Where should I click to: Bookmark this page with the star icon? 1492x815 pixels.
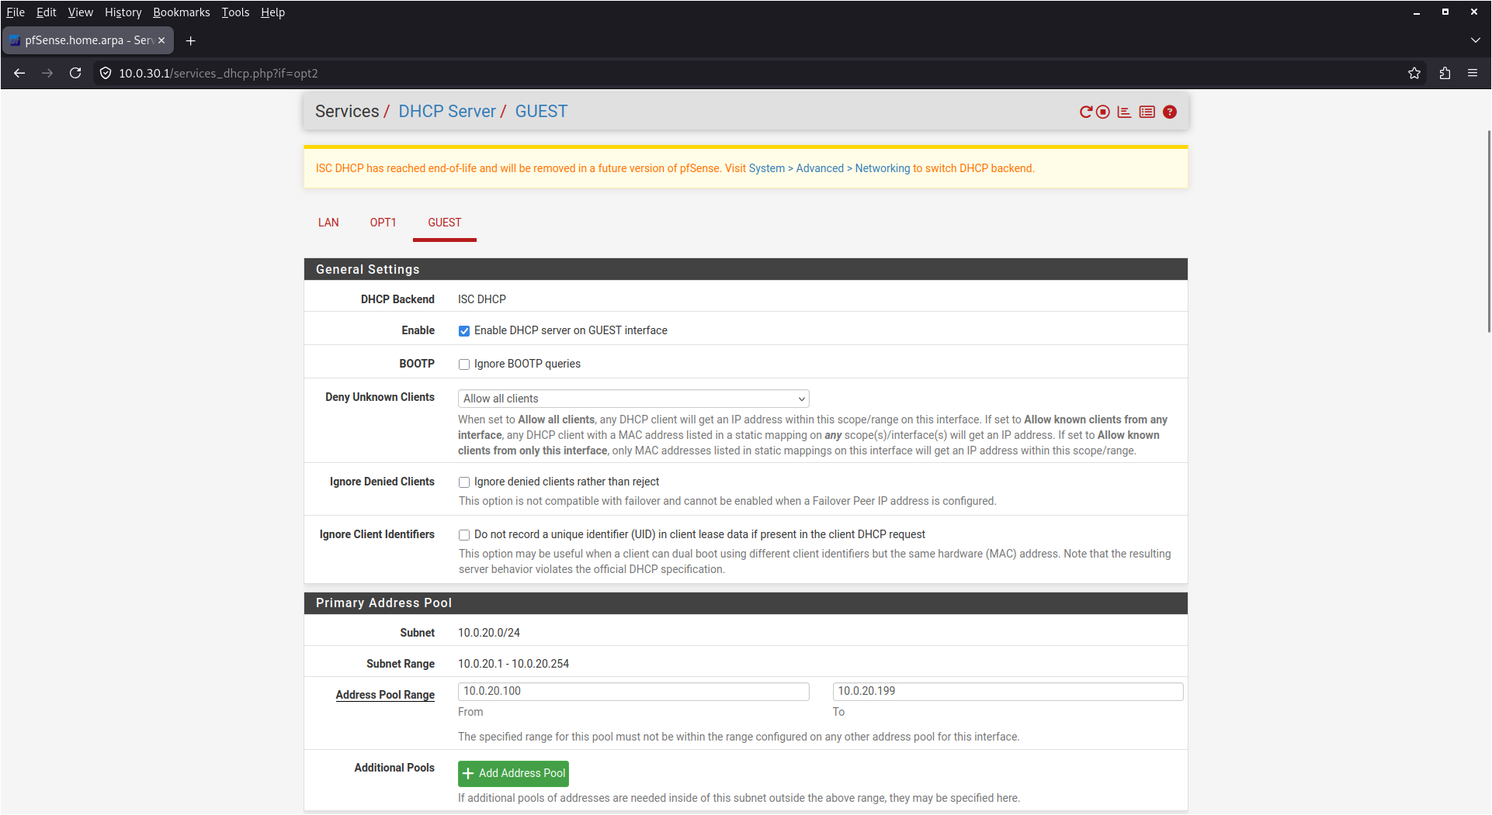point(1414,73)
